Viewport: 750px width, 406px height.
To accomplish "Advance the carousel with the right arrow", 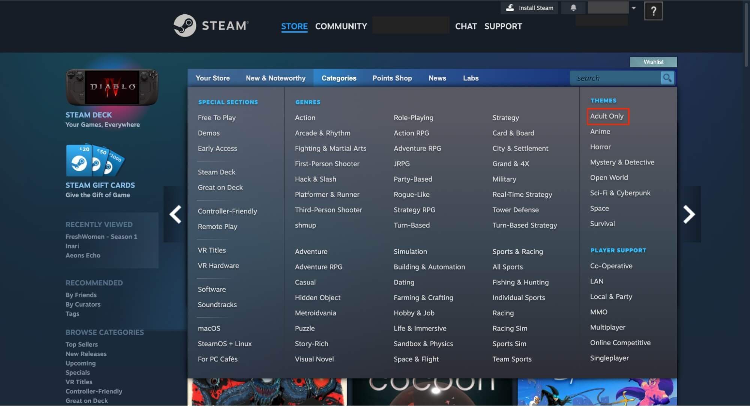I will 689,214.
